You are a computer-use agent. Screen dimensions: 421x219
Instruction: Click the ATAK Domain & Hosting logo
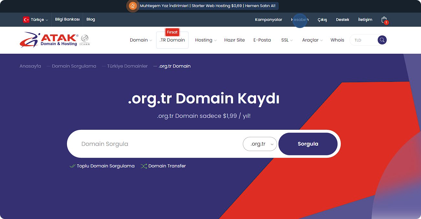pyautogui.click(x=49, y=40)
